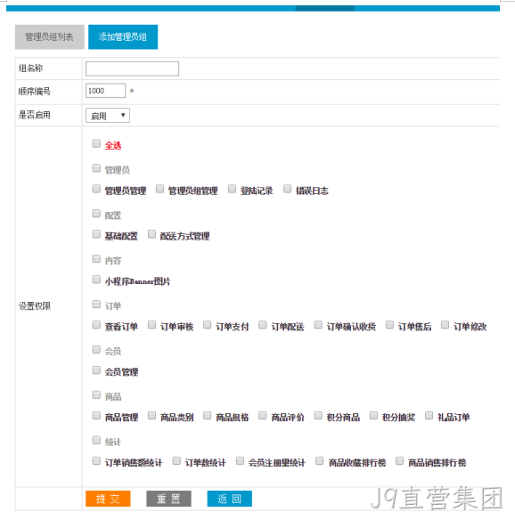515x520 pixels.
Task: Check 订单配送 permission
Action: (263, 325)
